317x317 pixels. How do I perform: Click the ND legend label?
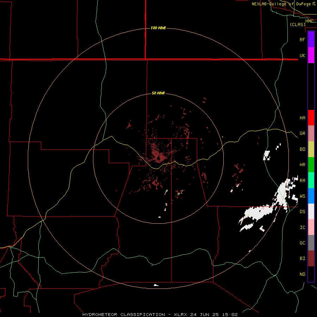(x=302, y=274)
